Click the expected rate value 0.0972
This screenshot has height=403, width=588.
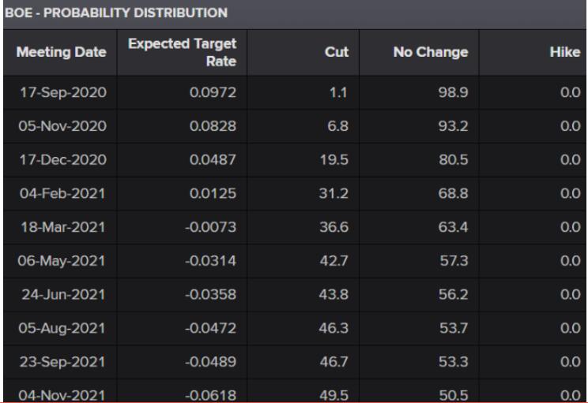point(213,92)
